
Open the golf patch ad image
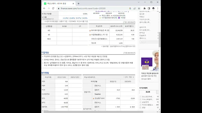click(150, 60)
